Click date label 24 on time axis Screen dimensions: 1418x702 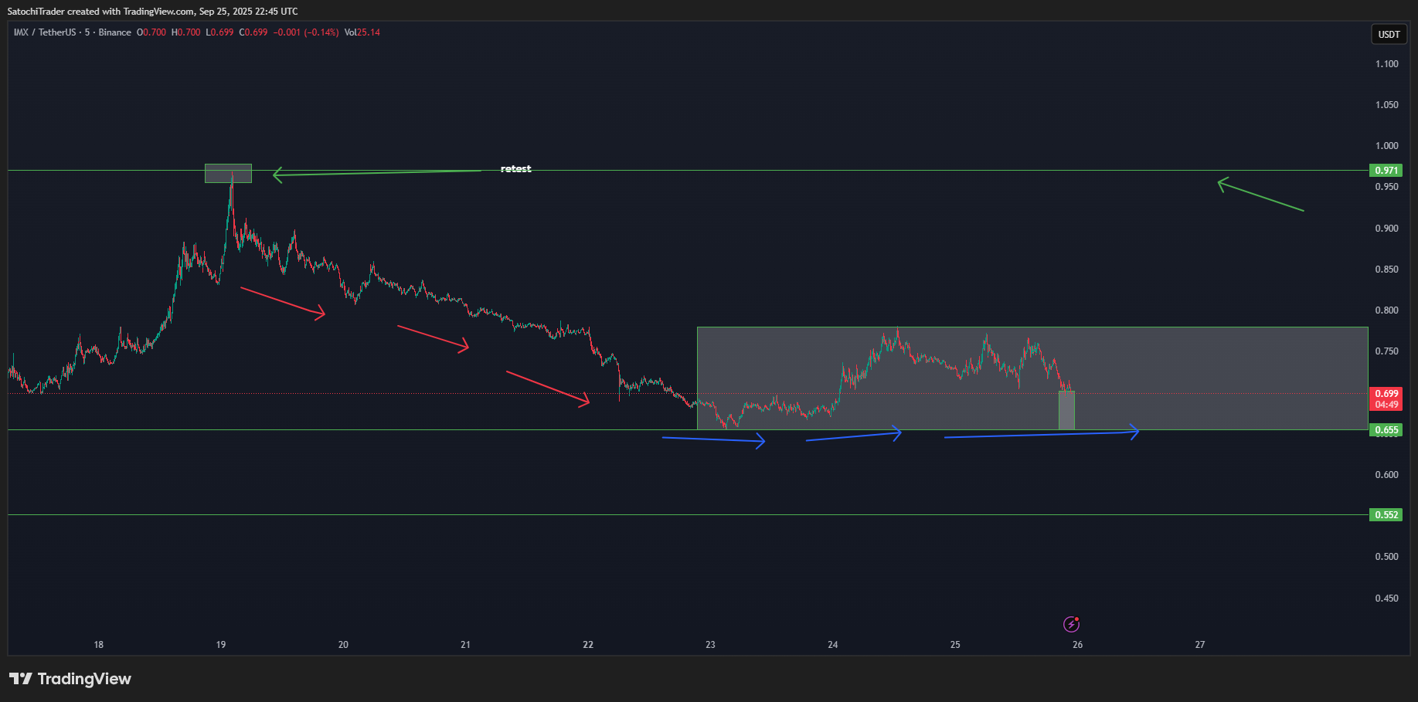tap(833, 644)
